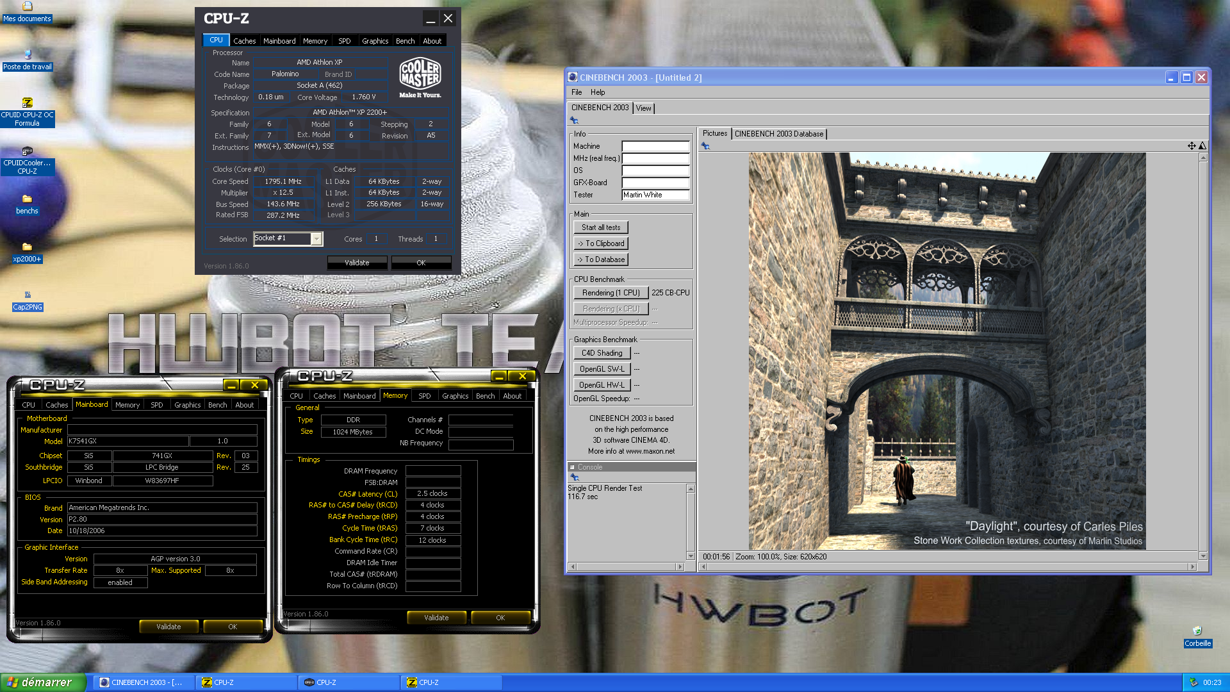Image resolution: width=1230 pixels, height=692 pixels.
Task: Click Validate in Mainboard CPU-Z window
Action: [x=168, y=627]
